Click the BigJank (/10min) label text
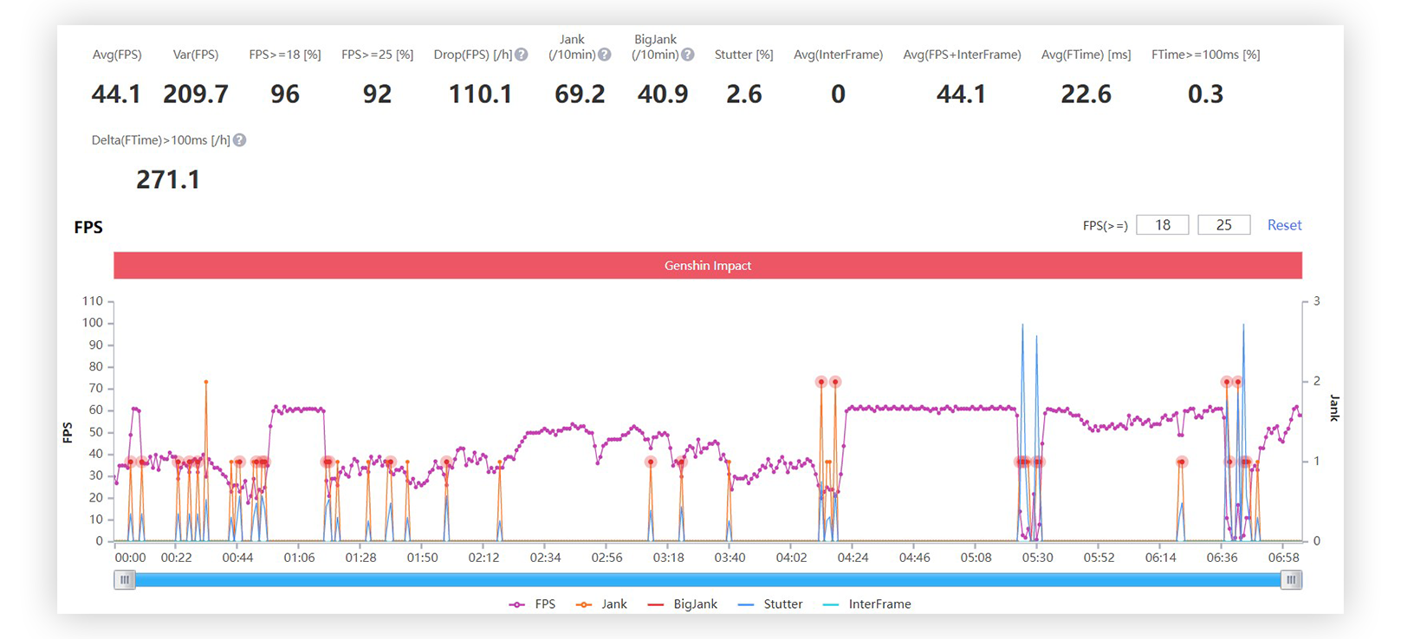Viewport: 1401px width, 639px height. 655,47
